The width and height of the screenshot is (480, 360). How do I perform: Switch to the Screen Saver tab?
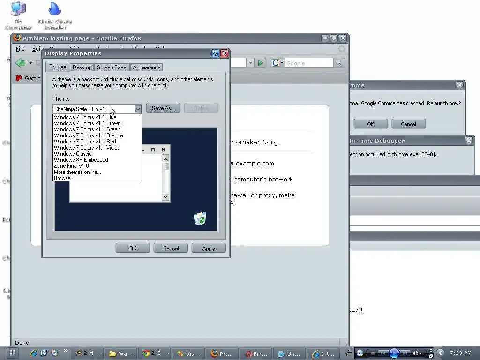(112, 67)
